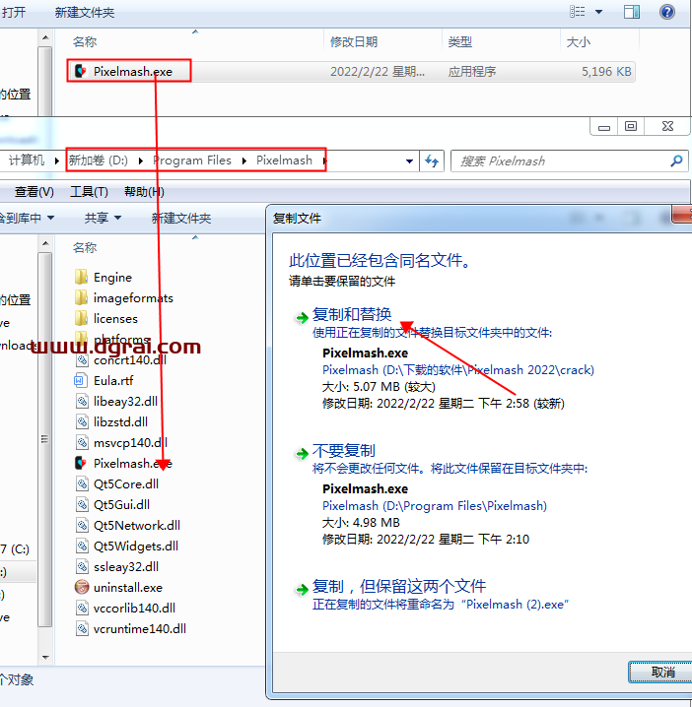Toggle the preview pane icon
The width and height of the screenshot is (692, 707).
[x=632, y=12]
